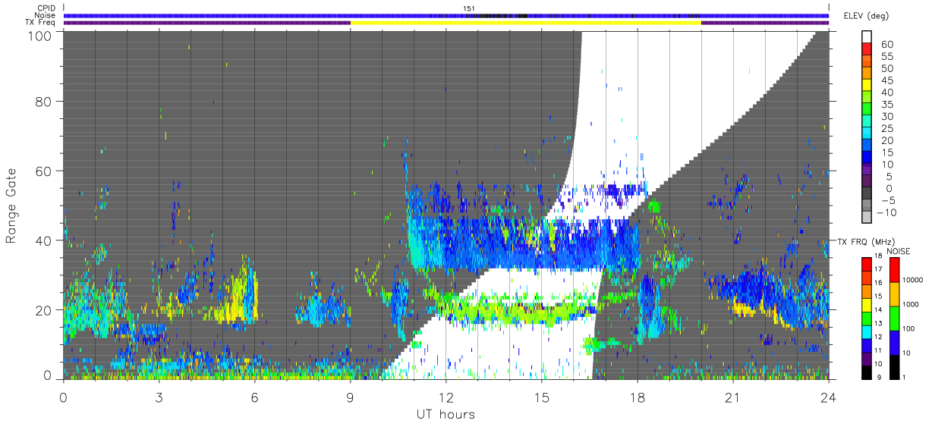Click the CPID value 151
Screen dimensions: 932x430
coord(468,8)
